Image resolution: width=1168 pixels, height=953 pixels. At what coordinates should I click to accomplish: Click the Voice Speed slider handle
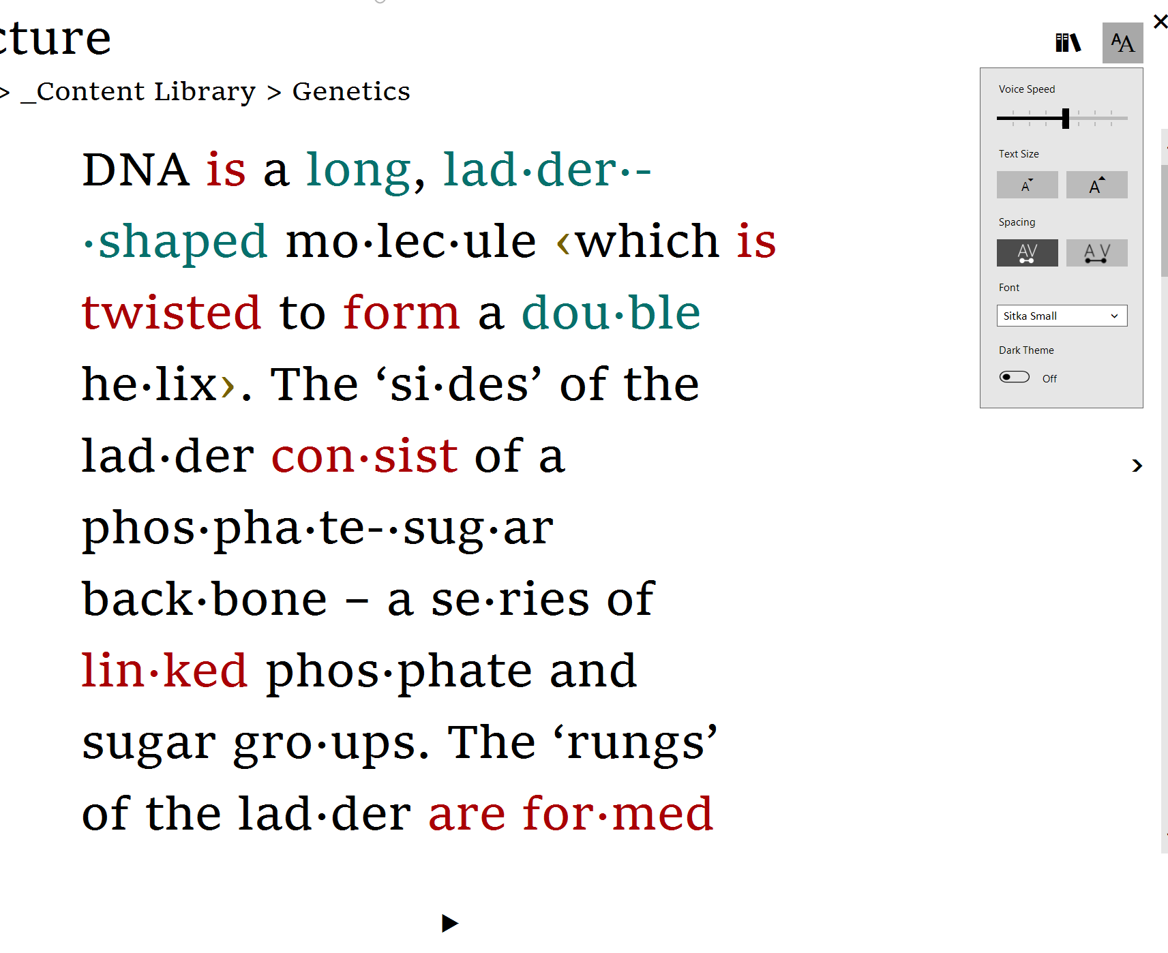(x=1066, y=119)
